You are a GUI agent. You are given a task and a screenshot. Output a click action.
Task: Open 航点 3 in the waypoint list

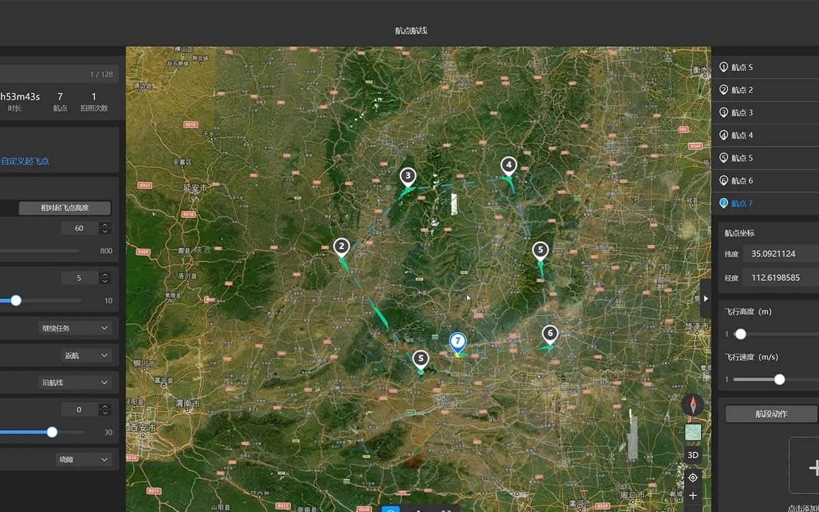click(x=765, y=112)
